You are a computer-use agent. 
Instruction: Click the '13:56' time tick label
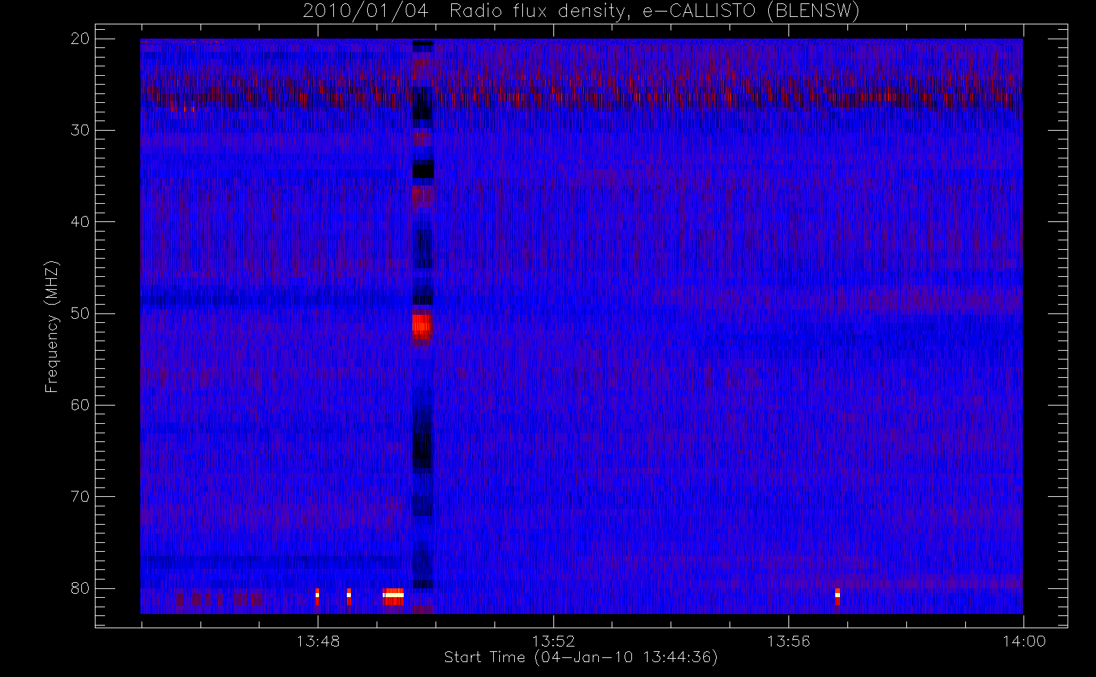click(788, 641)
